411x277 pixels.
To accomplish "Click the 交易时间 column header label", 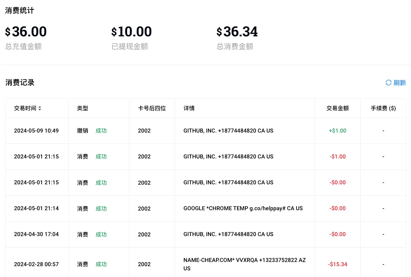I will 25,108.
